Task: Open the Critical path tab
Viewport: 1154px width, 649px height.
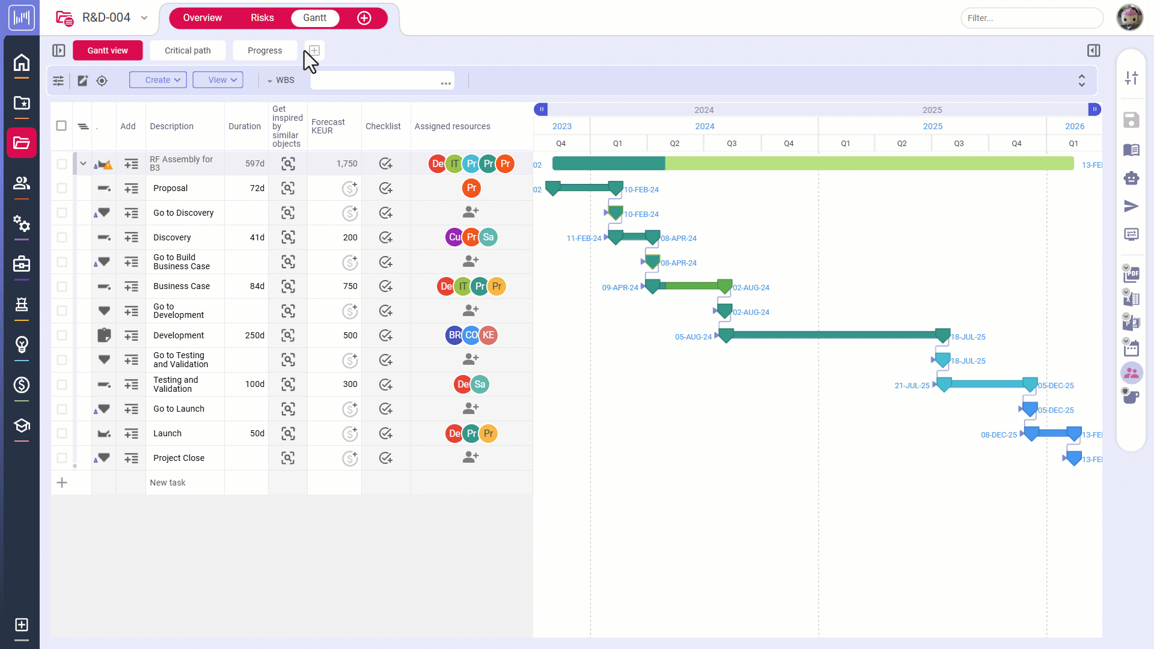Action: 188,50
